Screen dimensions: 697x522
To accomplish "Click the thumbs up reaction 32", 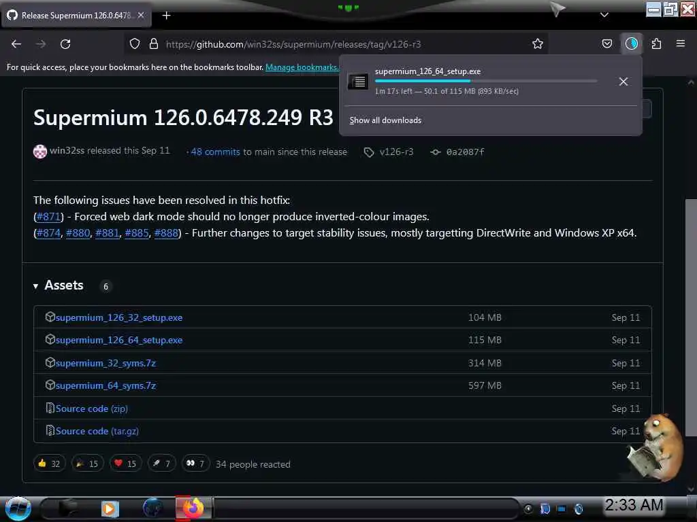I will point(49,464).
